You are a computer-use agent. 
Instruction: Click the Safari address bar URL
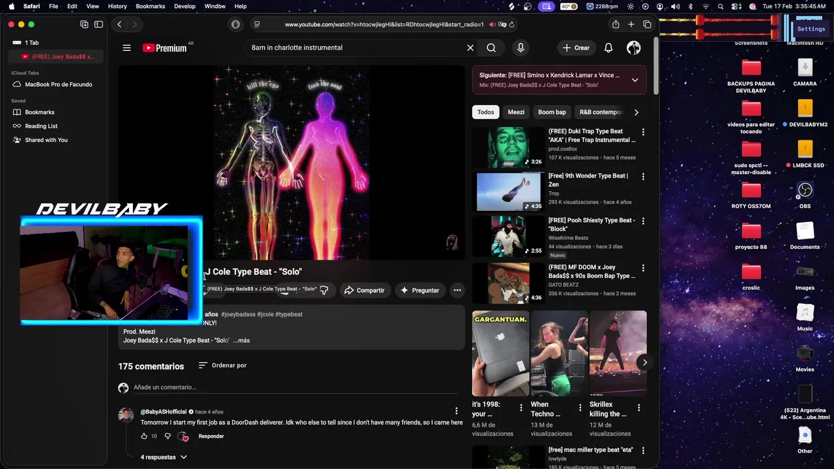pyautogui.click(x=384, y=24)
